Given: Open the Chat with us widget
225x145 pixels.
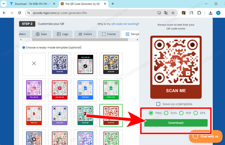Looking at the screenshot, I should click(x=206, y=136).
